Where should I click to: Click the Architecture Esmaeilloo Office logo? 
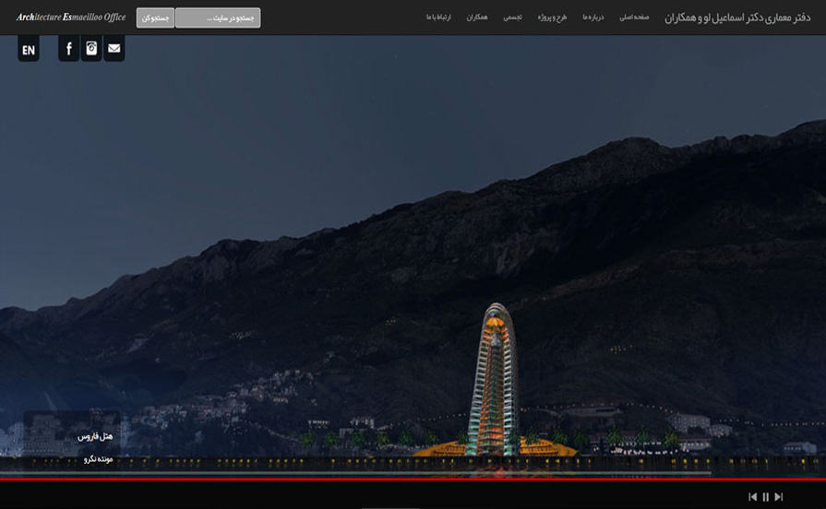[x=71, y=18]
